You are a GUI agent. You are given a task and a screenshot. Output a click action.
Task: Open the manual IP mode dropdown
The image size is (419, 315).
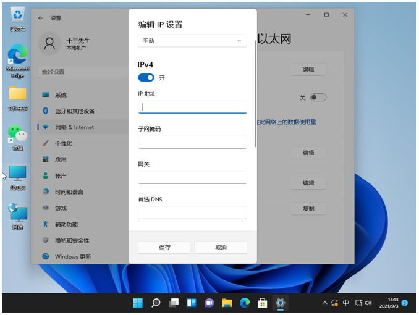pos(192,41)
